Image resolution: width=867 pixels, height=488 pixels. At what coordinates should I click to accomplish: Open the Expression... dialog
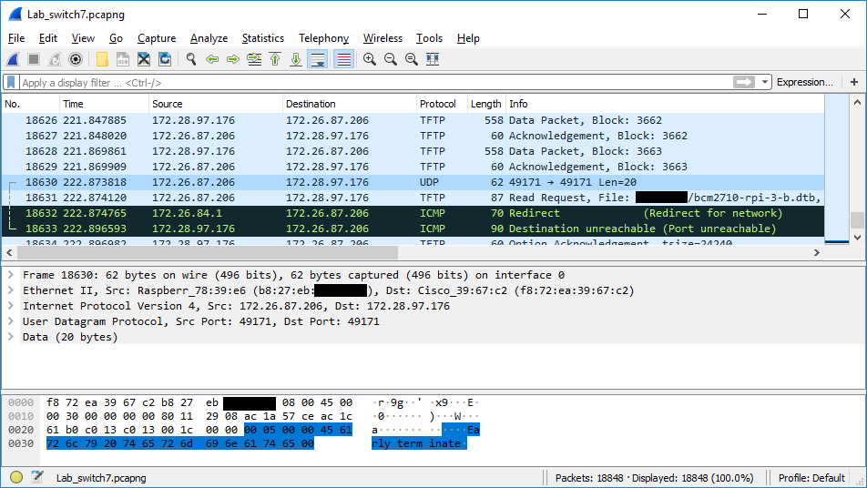pos(804,82)
